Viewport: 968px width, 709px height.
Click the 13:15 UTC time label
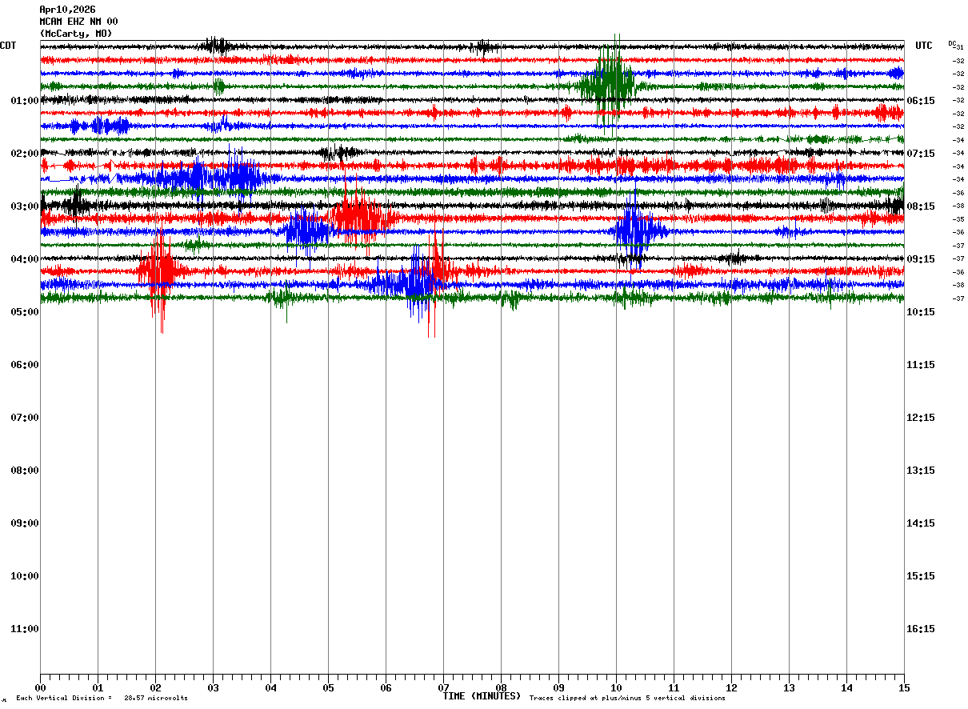coord(920,471)
